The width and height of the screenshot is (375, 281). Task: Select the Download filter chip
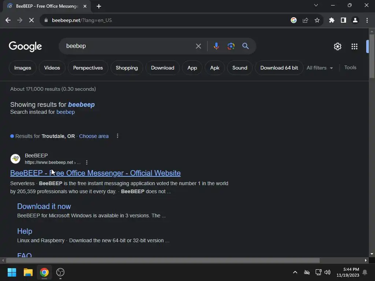[163, 68]
